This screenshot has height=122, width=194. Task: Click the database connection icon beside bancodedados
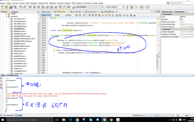(x=74, y=7)
